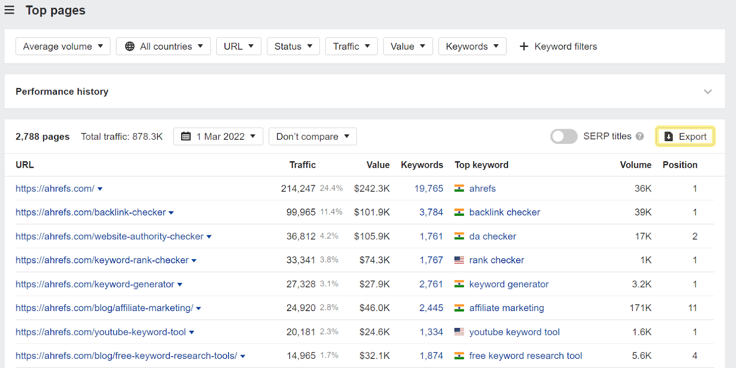Sort by the Keywords column header
Image resolution: width=736 pixels, height=368 pixels.
coord(422,165)
